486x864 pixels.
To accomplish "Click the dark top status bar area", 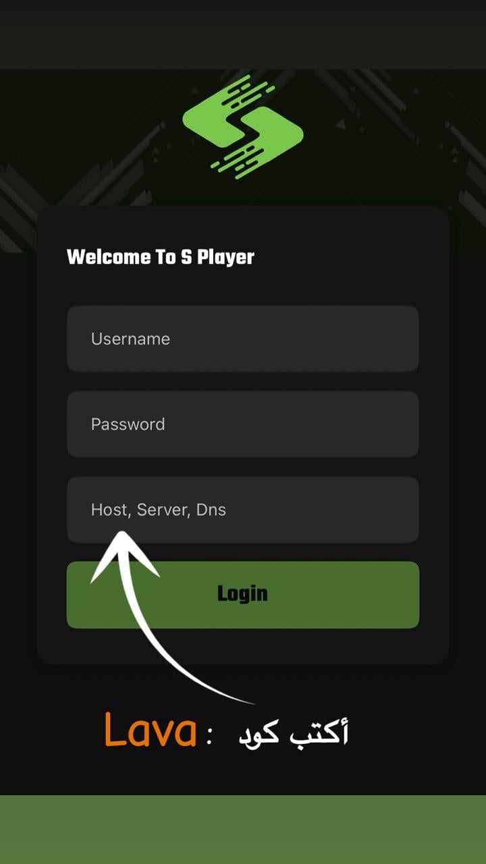I will point(243,34).
